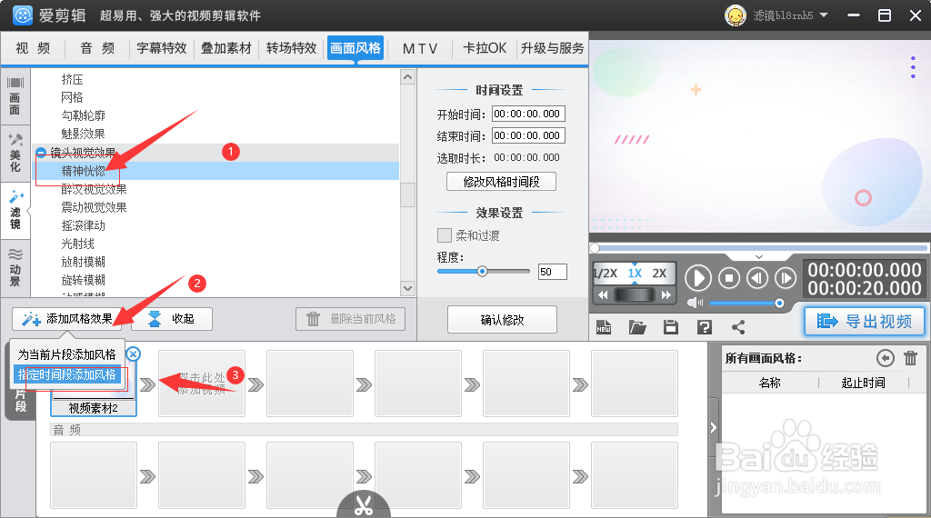Select the 画面风格 tab
The width and height of the screenshot is (931, 518).
click(355, 48)
